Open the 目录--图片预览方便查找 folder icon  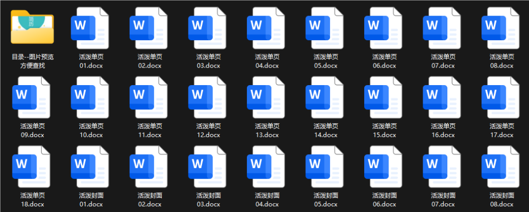(32, 27)
